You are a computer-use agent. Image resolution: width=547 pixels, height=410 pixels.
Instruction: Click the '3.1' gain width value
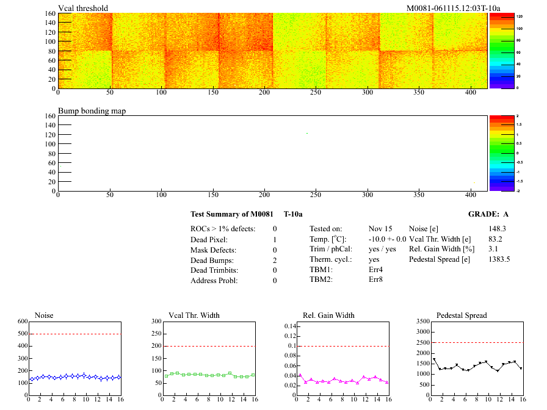[493, 249]
